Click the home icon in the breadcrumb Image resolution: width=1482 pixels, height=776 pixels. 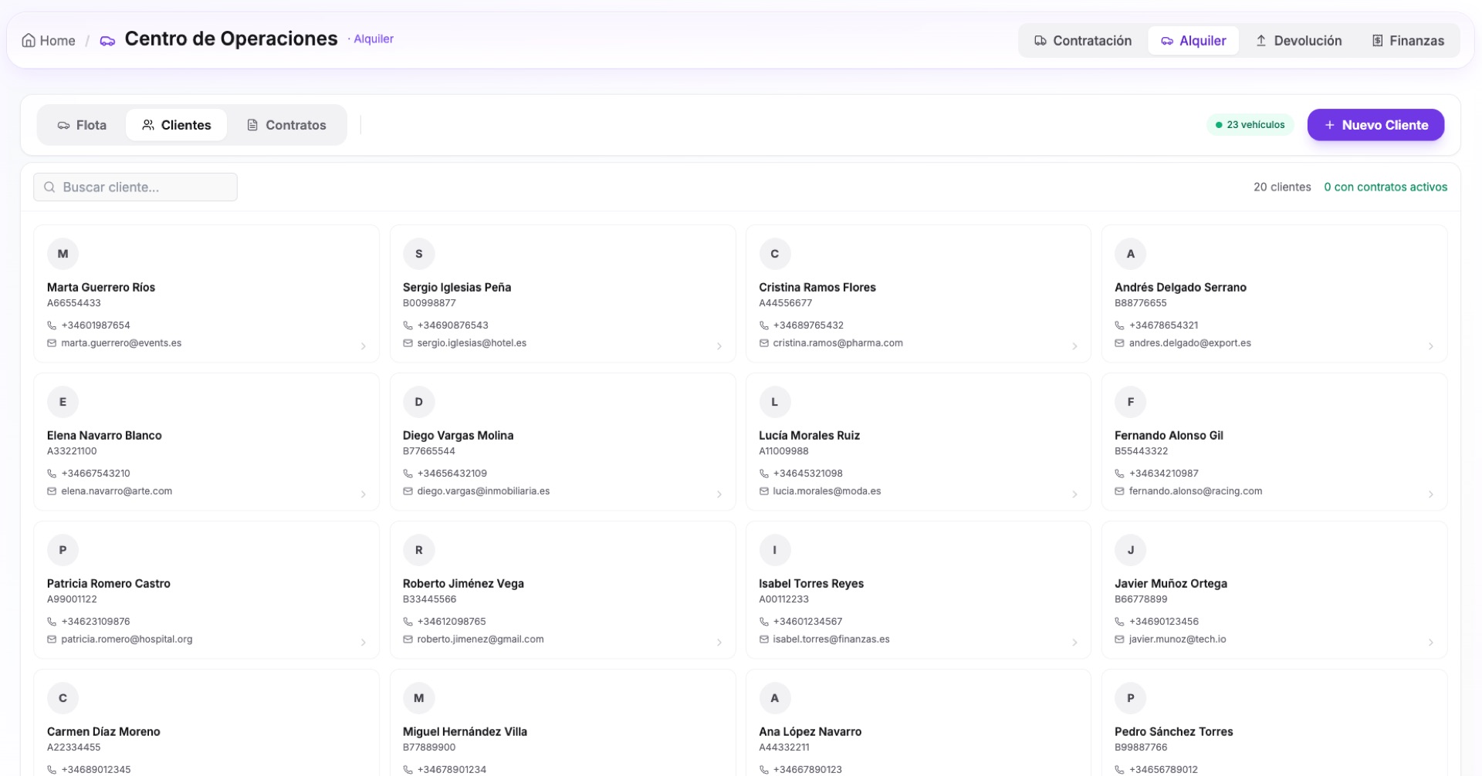pyautogui.click(x=27, y=40)
